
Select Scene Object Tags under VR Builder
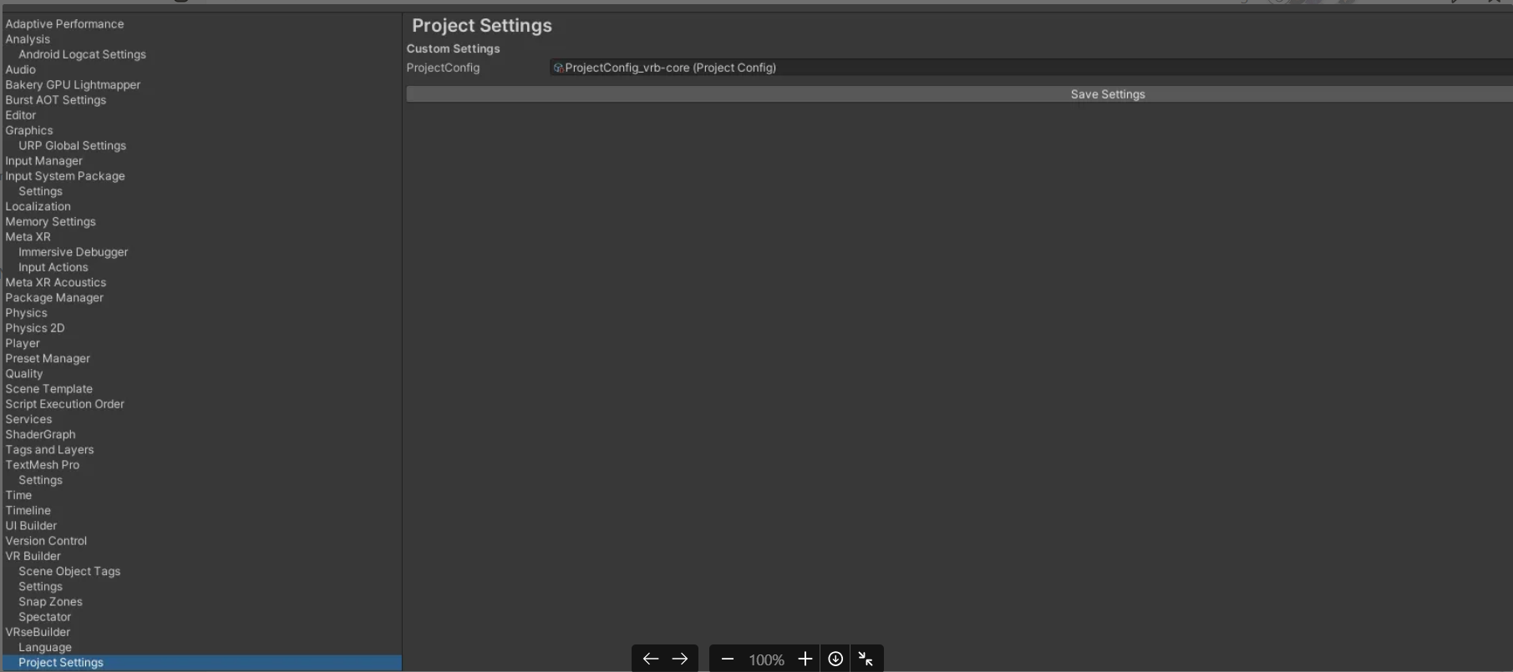click(x=69, y=572)
